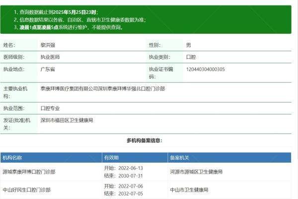
Task: Click notice line about 卫生健康委数据为准
Action: click(80, 20)
